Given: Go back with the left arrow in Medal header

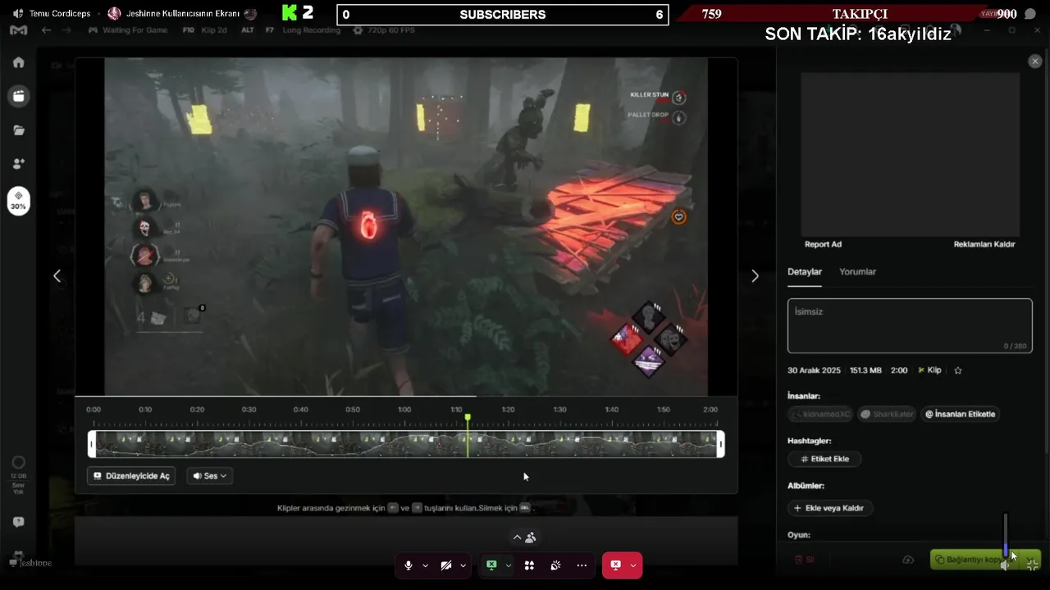Looking at the screenshot, I should (x=46, y=30).
